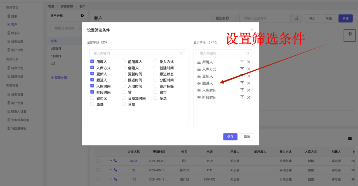This screenshot has height=186, width=358.
Task: Click the 请输入企业名称 search field
Action: (x=265, y=18)
